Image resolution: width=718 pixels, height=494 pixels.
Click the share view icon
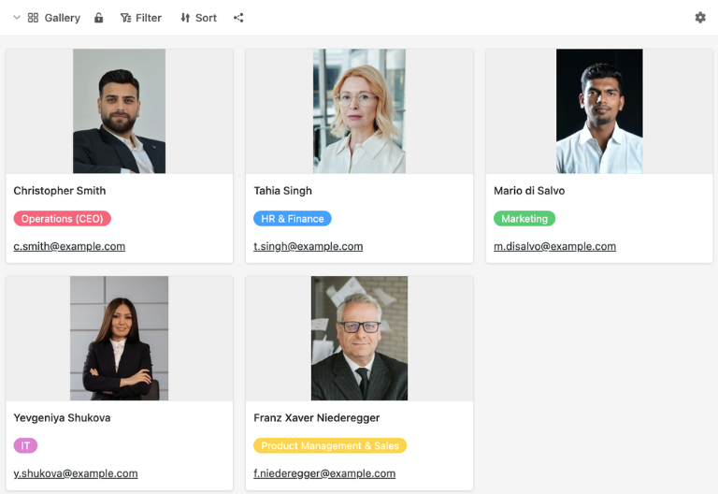tap(238, 18)
